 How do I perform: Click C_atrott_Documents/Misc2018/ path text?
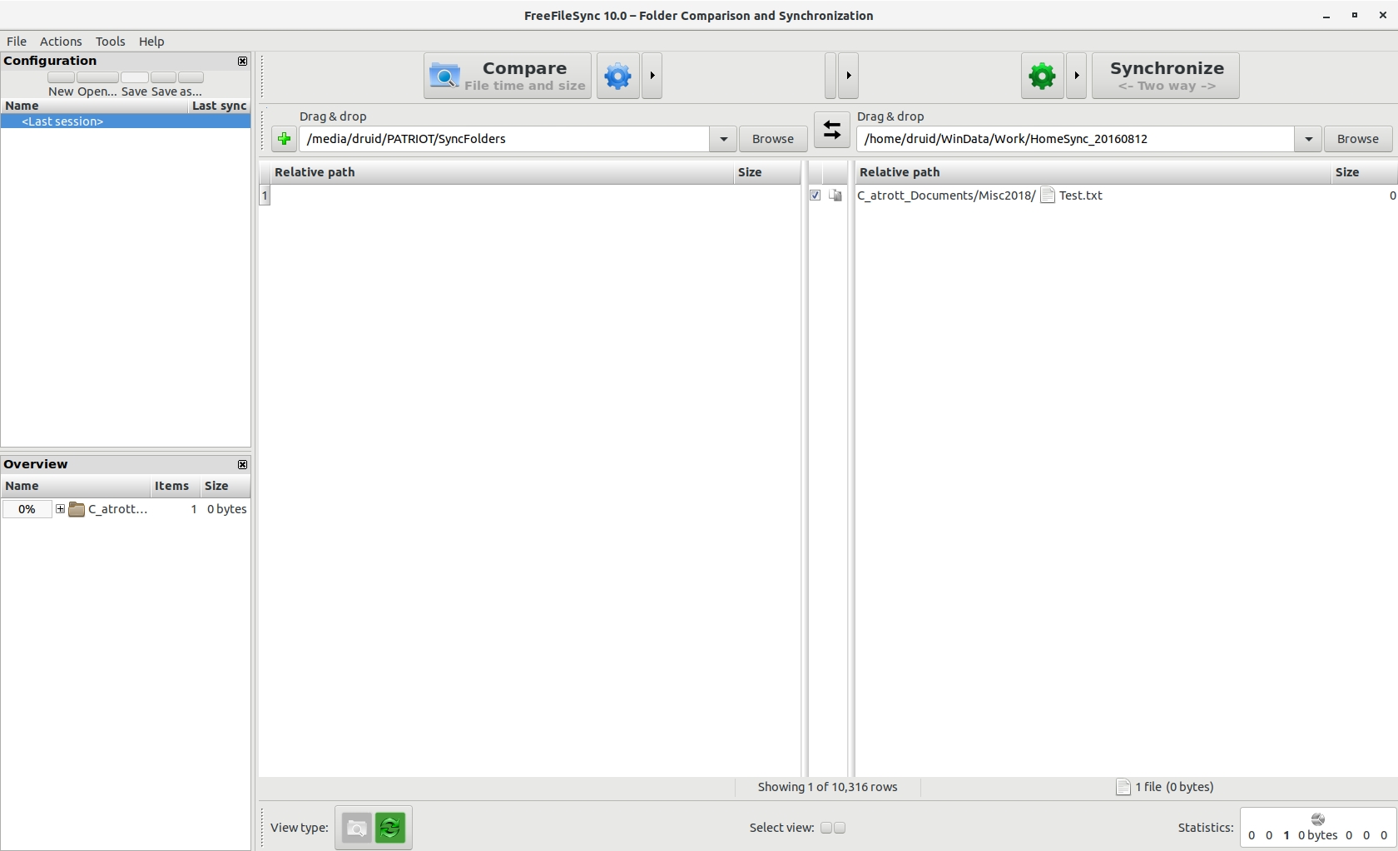coord(946,195)
